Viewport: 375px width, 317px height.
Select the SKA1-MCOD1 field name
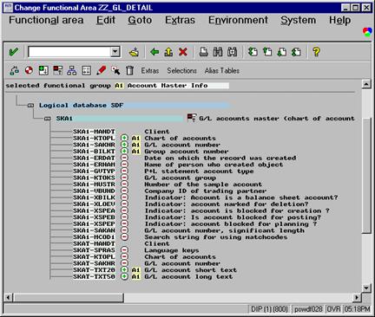(x=94, y=237)
